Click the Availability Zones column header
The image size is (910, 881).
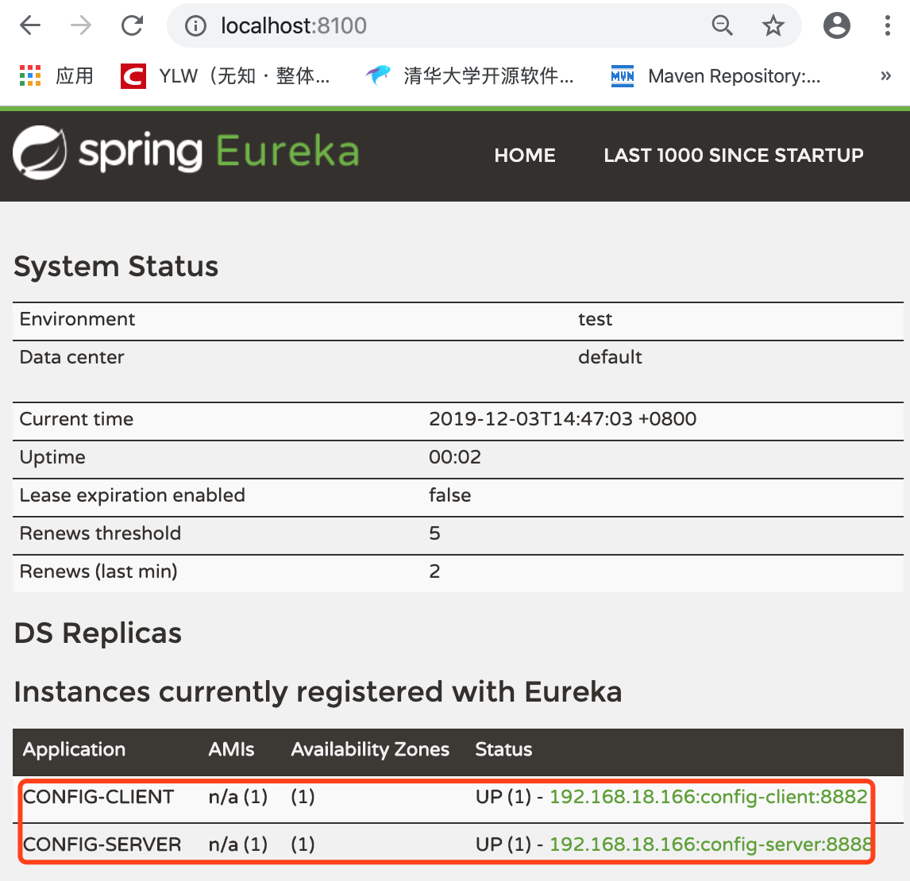370,749
